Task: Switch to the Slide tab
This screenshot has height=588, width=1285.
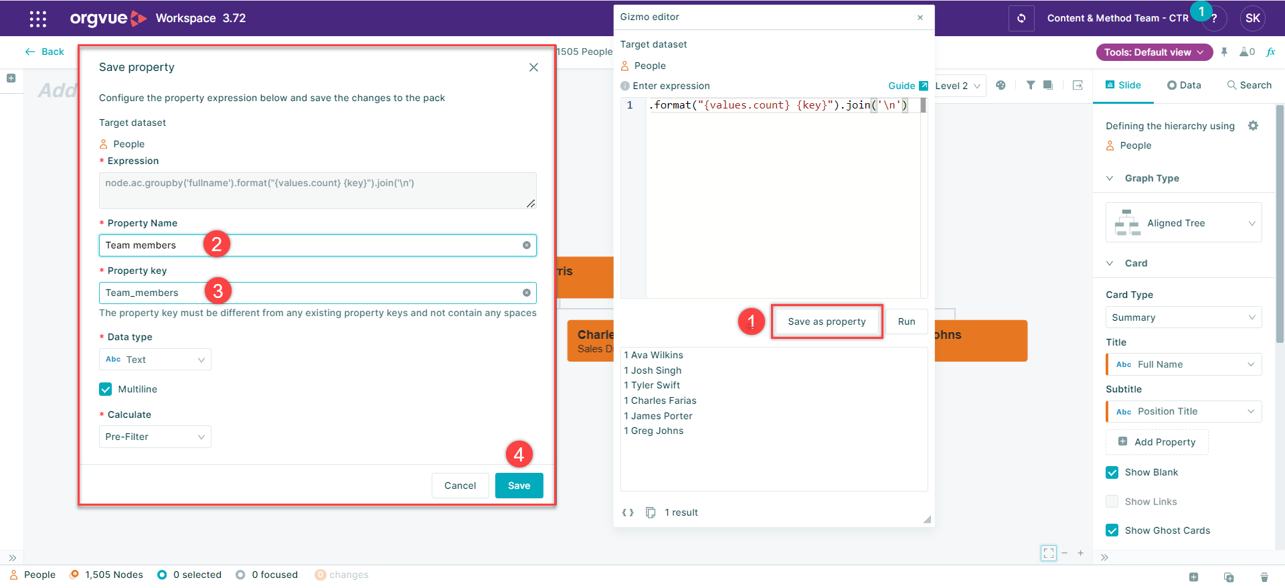Action: 1123,85
